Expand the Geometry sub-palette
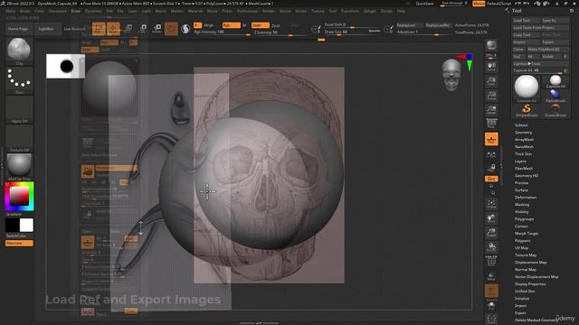Image resolution: width=579 pixels, height=325 pixels. click(523, 133)
